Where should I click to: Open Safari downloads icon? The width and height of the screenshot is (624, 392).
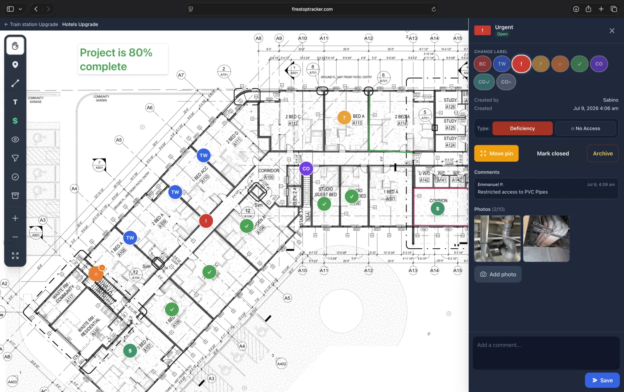pos(576,9)
